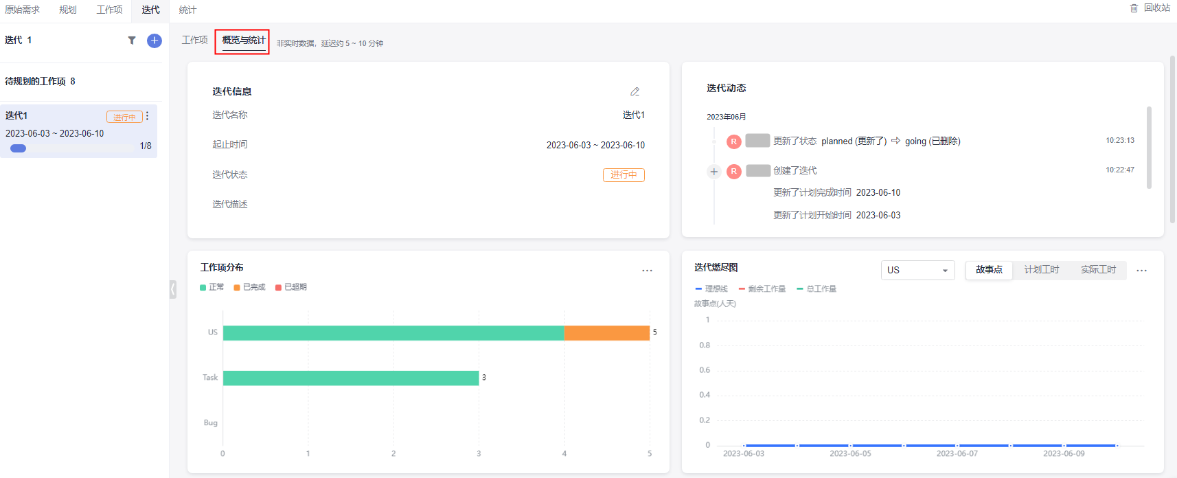Select 实际工时 burndown view
This screenshot has height=478, width=1177.
1098,270
